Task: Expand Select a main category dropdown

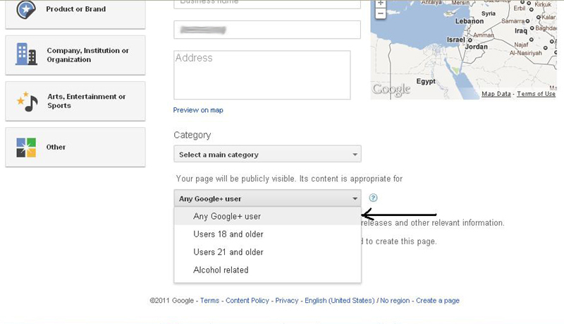Action: pyautogui.click(x=267, y=154)
